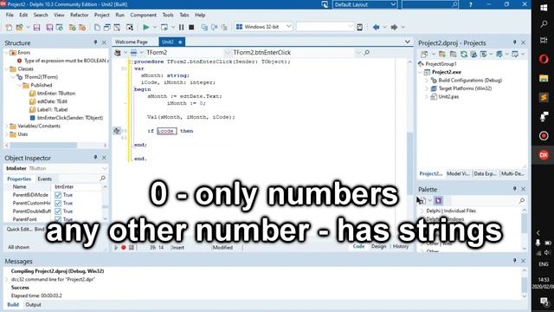The height and width of the screenshot is (312, 554).
Task: Click the IDE search box in title bar
Action: point(430,4)
